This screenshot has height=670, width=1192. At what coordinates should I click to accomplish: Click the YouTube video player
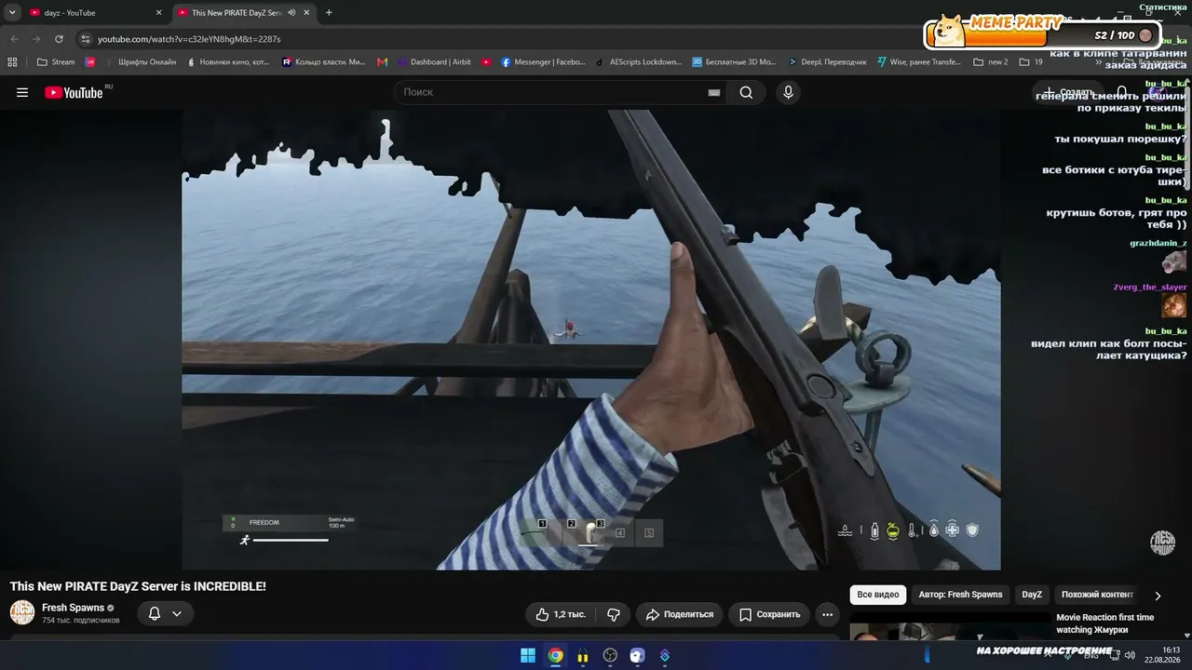[x=591, y=340]
